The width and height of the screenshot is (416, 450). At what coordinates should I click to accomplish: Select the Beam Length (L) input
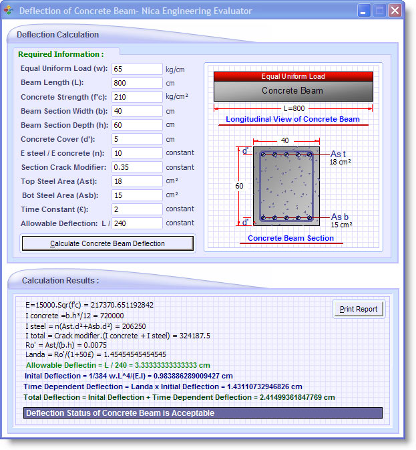point(137,83)
